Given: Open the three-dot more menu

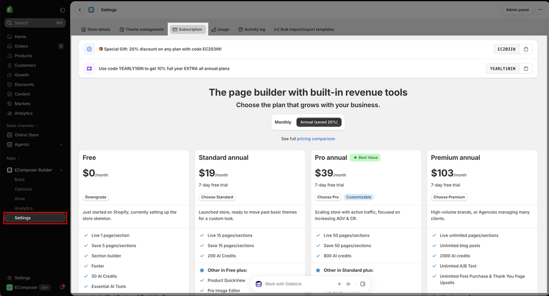Looking at the screenshot, I should [540, 10].
